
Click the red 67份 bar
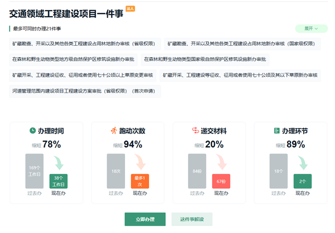pos(221,182)
